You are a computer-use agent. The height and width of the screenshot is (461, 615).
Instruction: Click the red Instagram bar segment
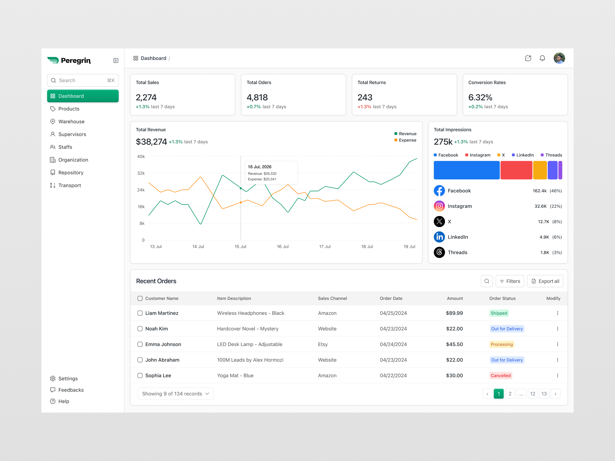(x=516, y=170)
